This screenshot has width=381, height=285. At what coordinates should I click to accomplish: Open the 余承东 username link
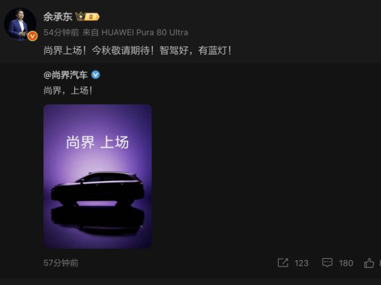[x=58, y=17]
